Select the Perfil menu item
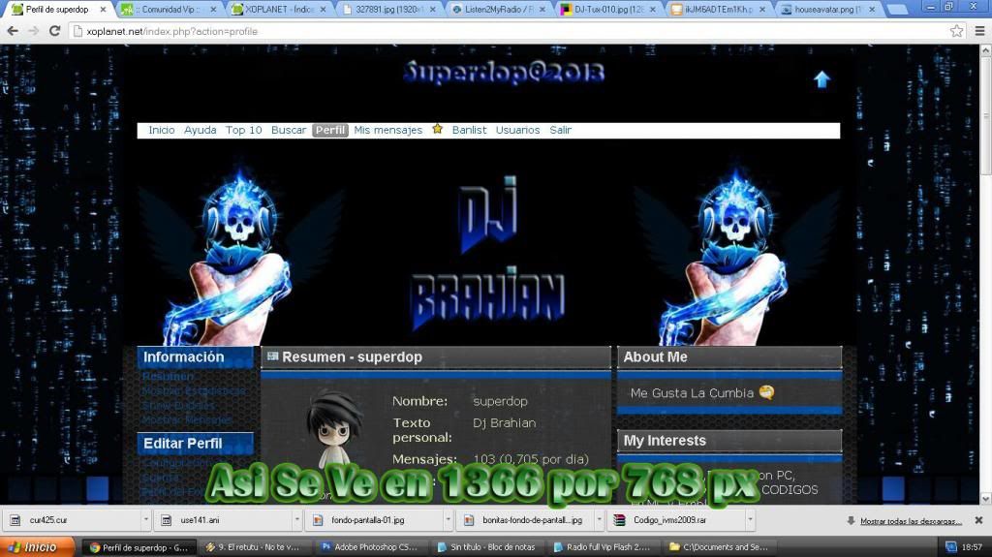 click(330, 130)
